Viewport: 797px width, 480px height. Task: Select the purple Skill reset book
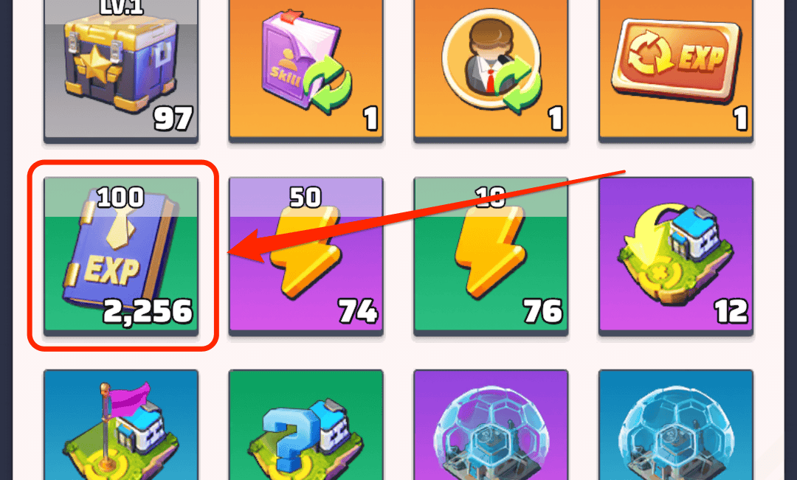[306, 70]
